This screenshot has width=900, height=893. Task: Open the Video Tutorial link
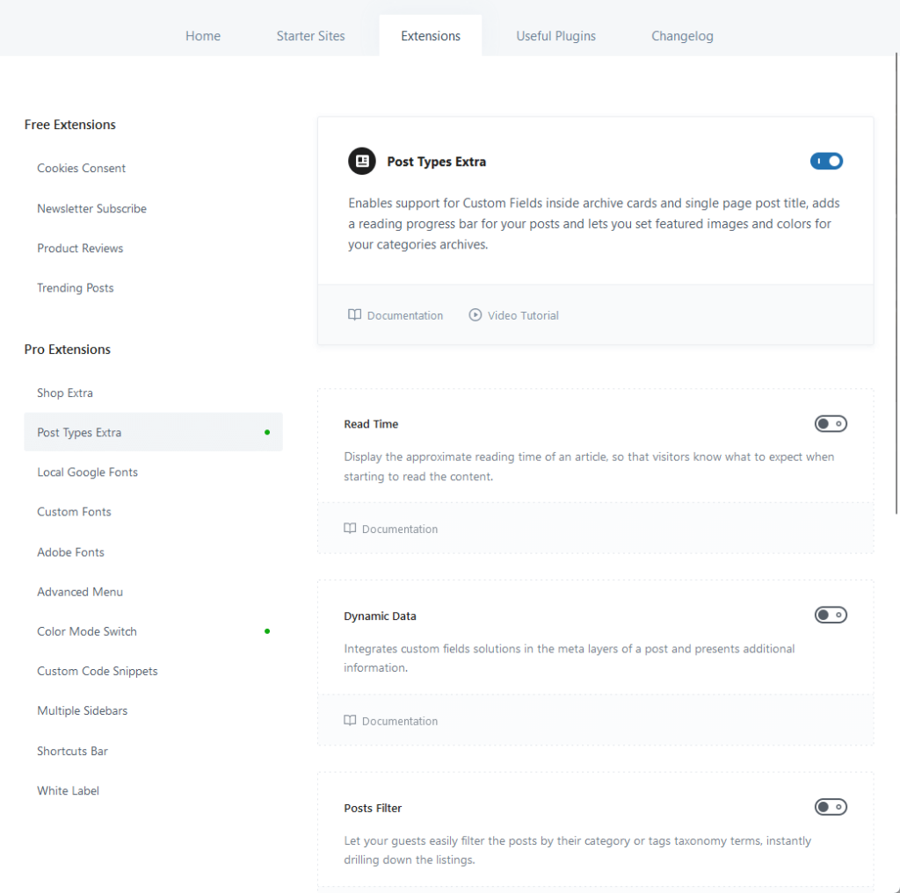click(513, 315)
